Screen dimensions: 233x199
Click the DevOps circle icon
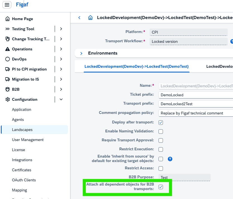click(x=8, y=59)
